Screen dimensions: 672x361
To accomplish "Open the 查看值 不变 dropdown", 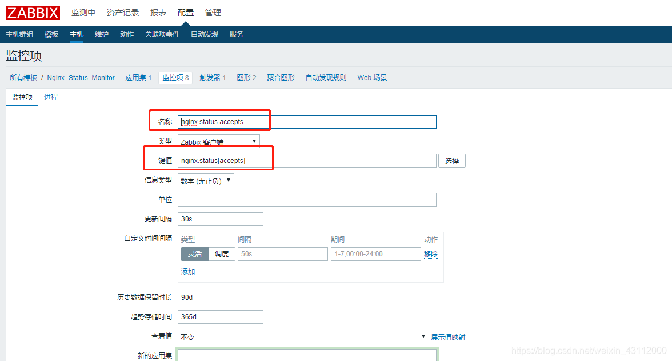I will coord(303,336).
